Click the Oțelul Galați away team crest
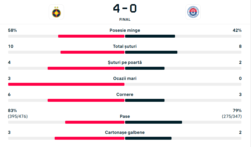 (x=193, y=12)
